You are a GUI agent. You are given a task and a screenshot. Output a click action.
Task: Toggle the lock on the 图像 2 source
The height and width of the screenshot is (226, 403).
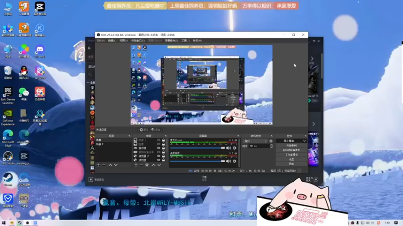(x=163, y=140)
